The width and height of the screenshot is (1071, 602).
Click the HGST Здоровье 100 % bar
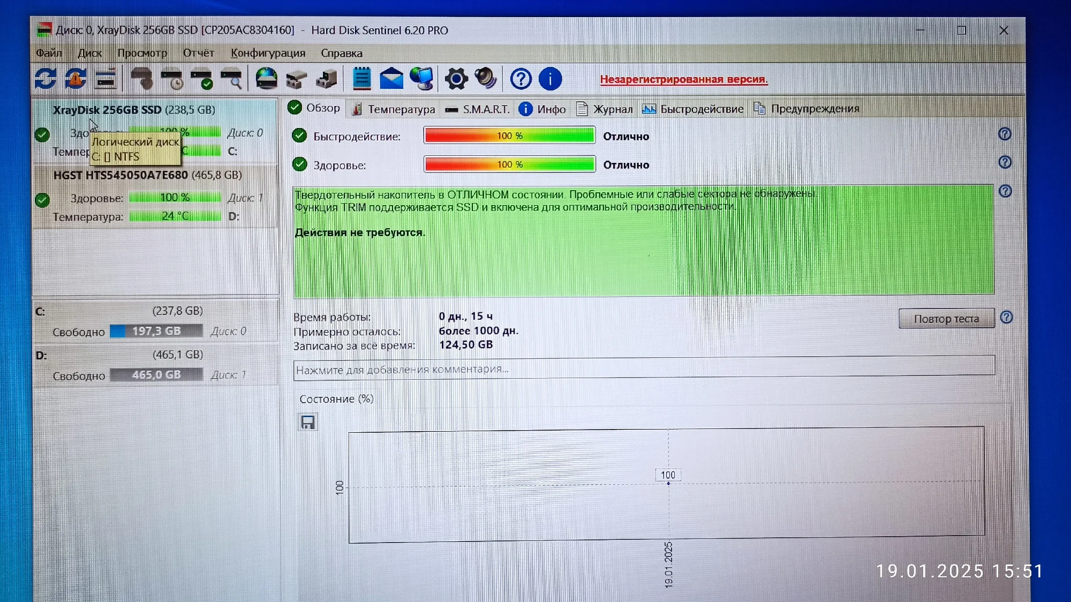[175, 198]
